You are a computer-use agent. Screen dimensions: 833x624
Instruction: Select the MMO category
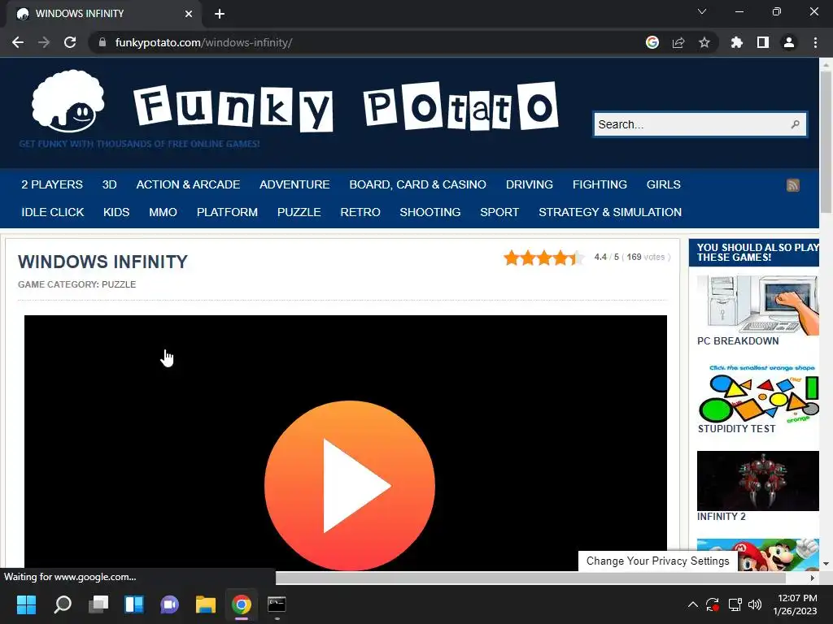163,212
